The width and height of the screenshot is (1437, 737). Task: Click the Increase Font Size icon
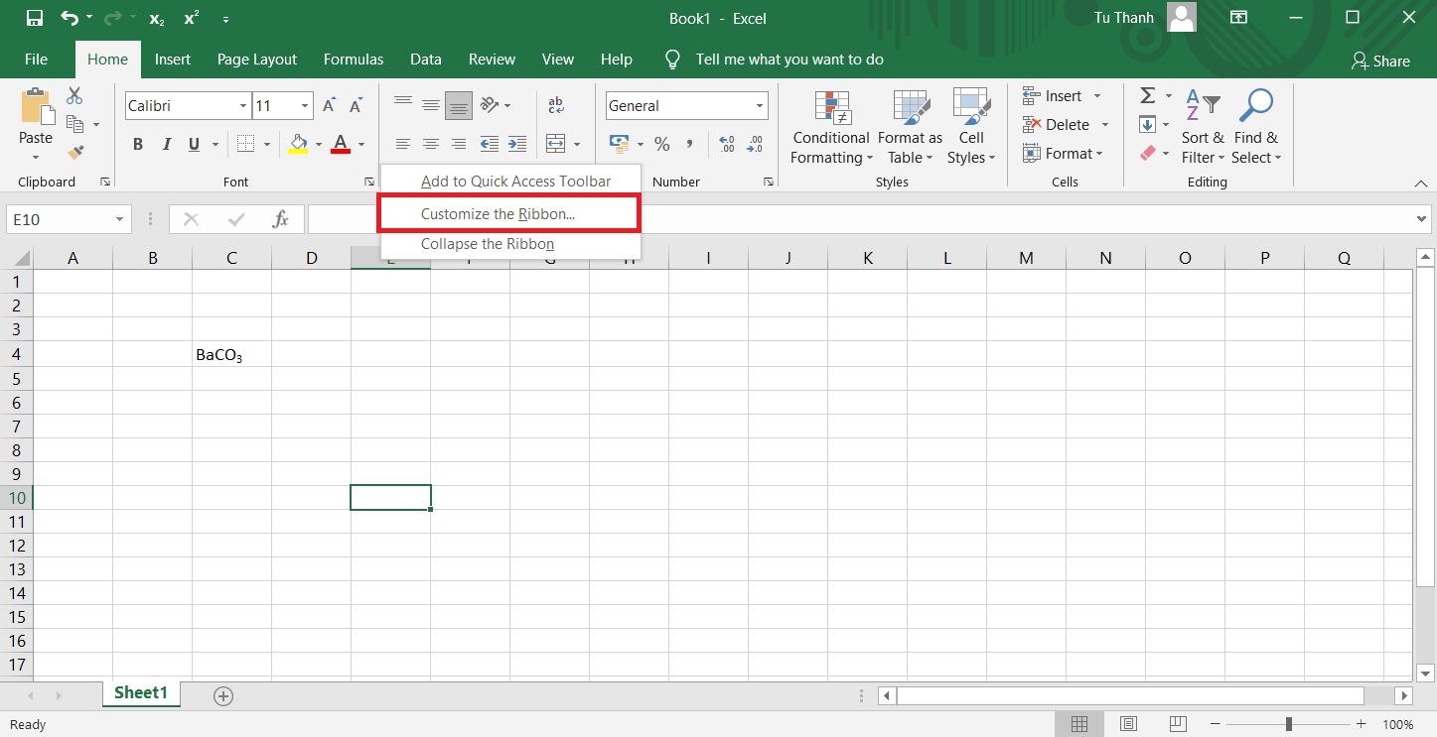click(x=330, y=106)
